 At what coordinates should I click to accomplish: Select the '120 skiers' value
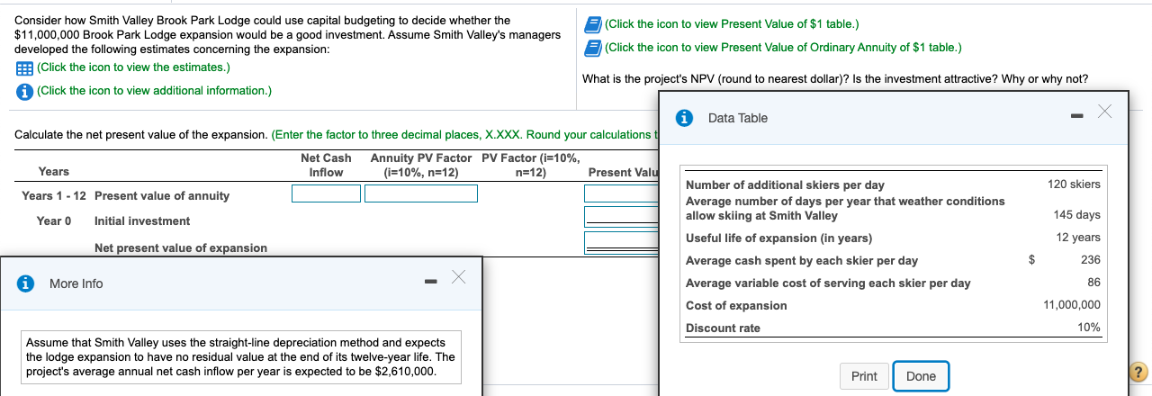click(1074, 184)
